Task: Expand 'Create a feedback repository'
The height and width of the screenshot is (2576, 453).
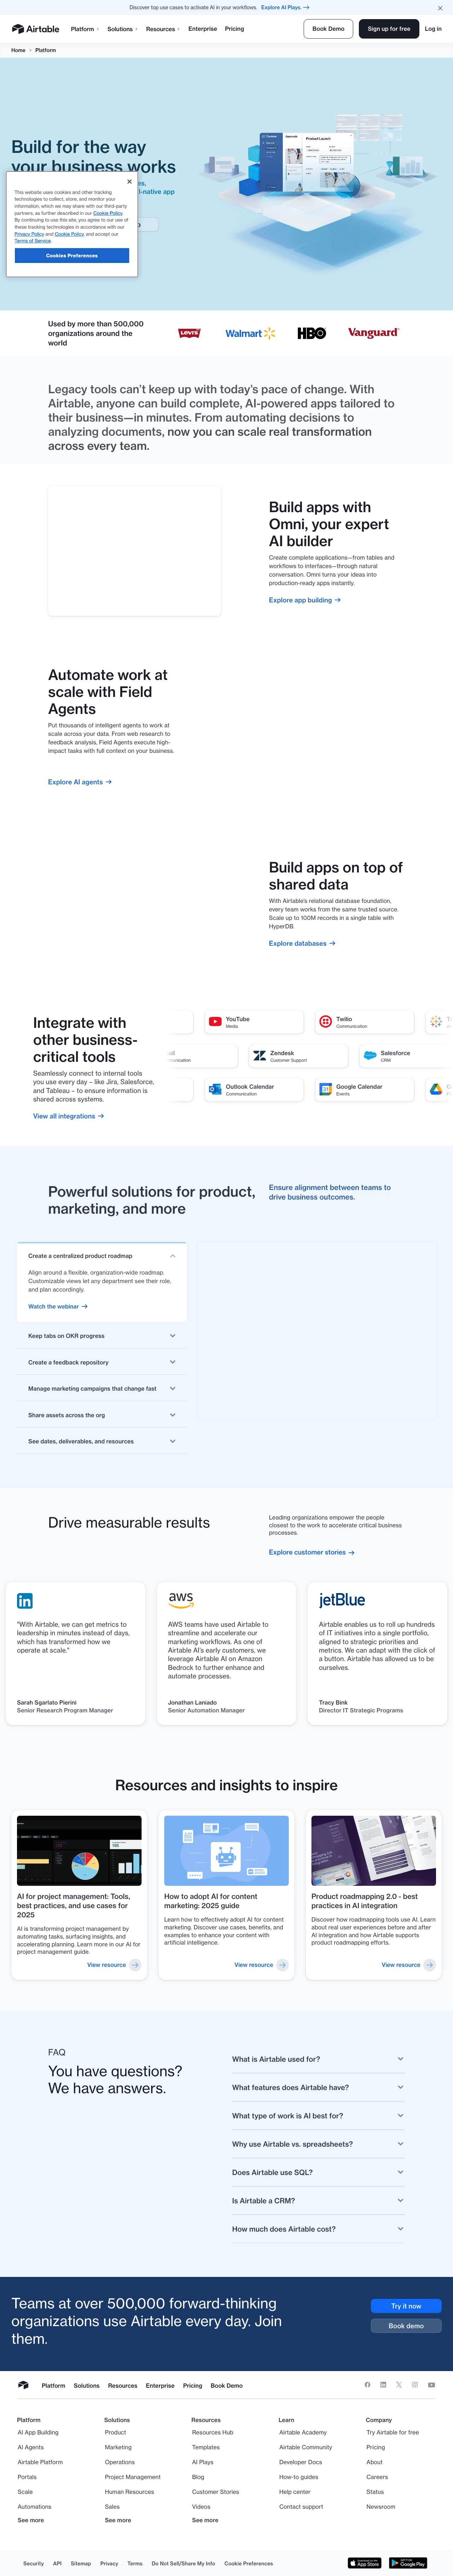Action: [x=102, y=1362]
